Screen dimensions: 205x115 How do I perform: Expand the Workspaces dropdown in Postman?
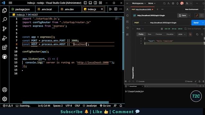click(139, 3)
